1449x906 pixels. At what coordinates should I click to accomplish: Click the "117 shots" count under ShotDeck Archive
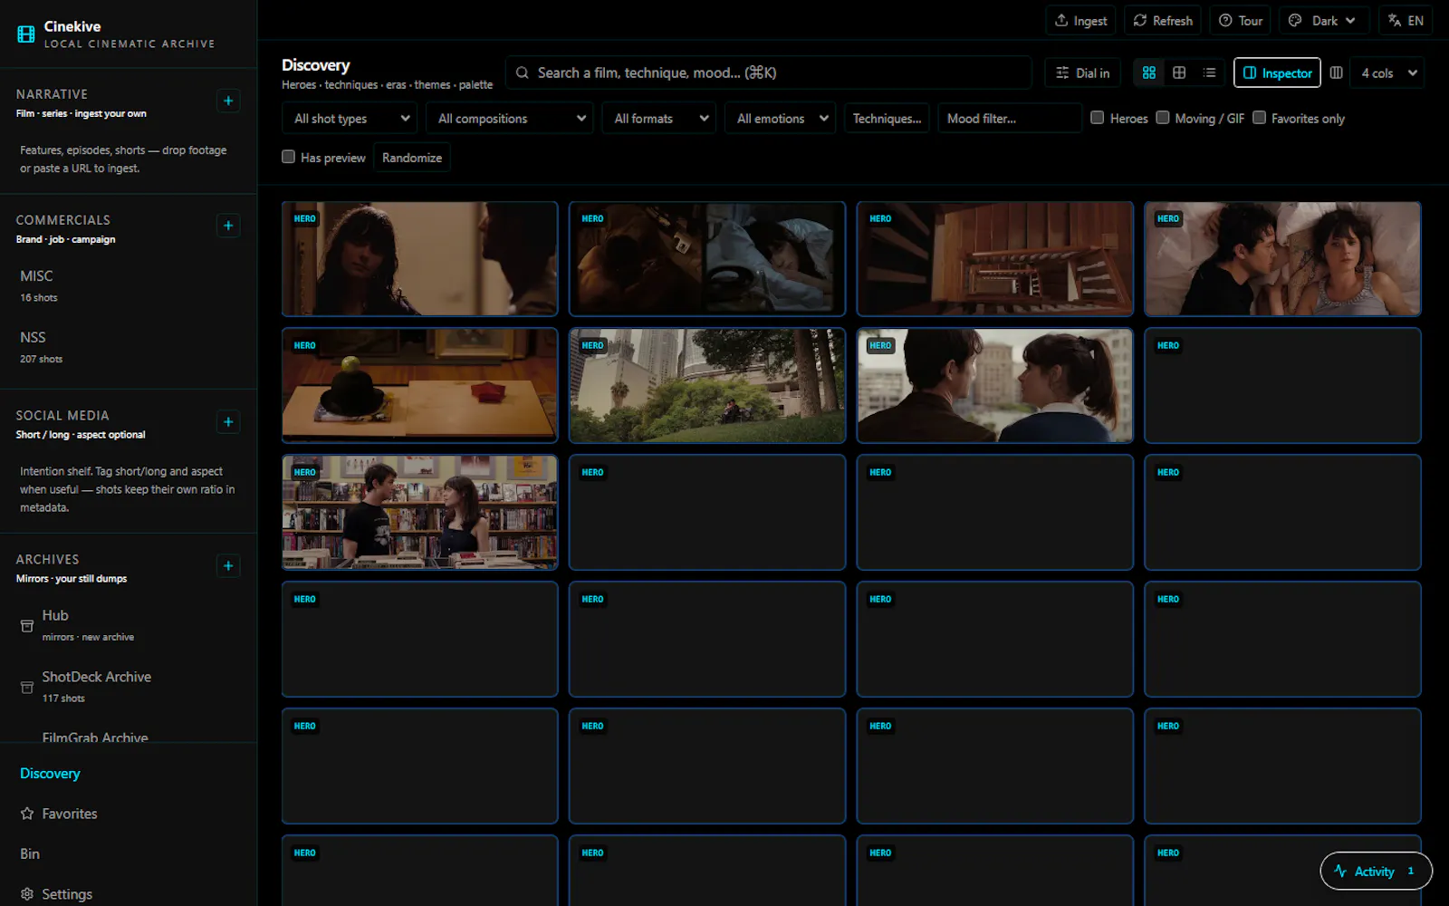click(63, 699)
